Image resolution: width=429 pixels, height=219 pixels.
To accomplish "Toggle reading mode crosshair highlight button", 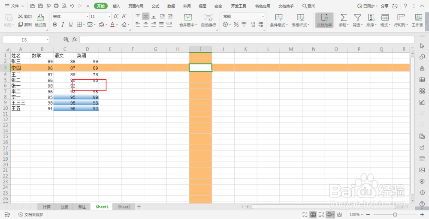I will 329,215.
